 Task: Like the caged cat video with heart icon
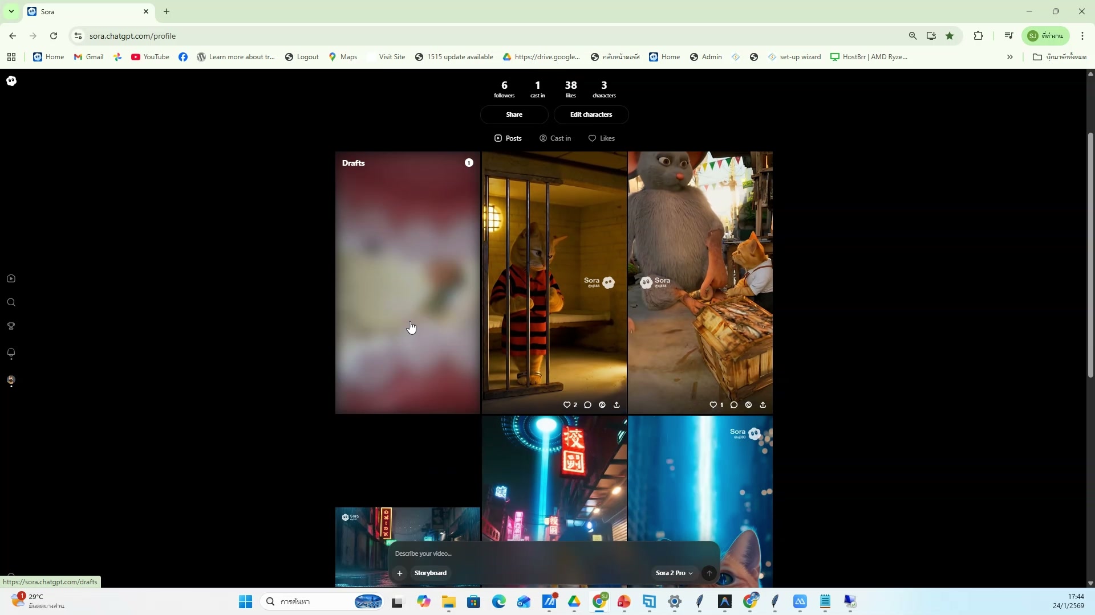coord(567,405)
